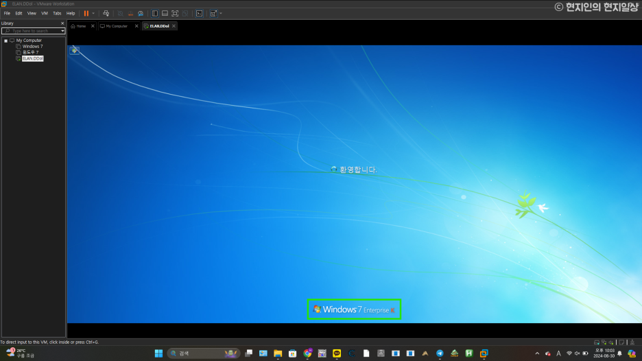Open the VM menu
Screen dimensions: 642x361
(45, 14)
